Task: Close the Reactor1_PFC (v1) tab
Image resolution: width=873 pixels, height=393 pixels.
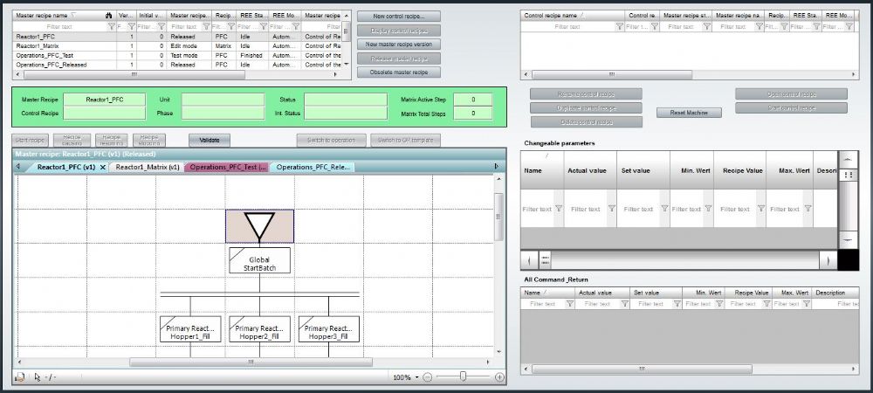Action: (x=103, y=167)
